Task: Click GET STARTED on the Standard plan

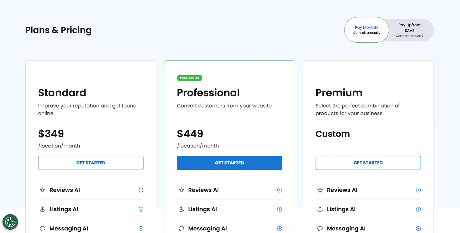Action: [x=91, y=163]
